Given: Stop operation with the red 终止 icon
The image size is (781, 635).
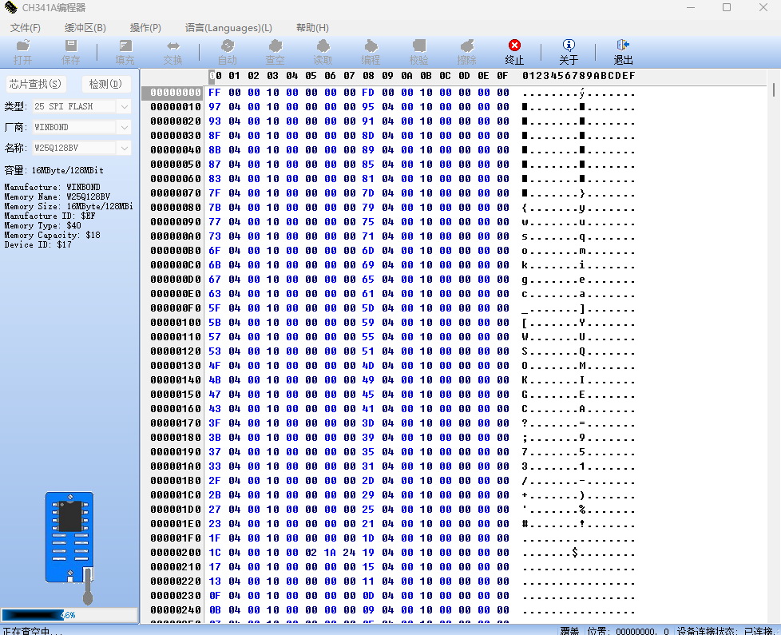Looking at the screenshot, I should click(514, 52).
